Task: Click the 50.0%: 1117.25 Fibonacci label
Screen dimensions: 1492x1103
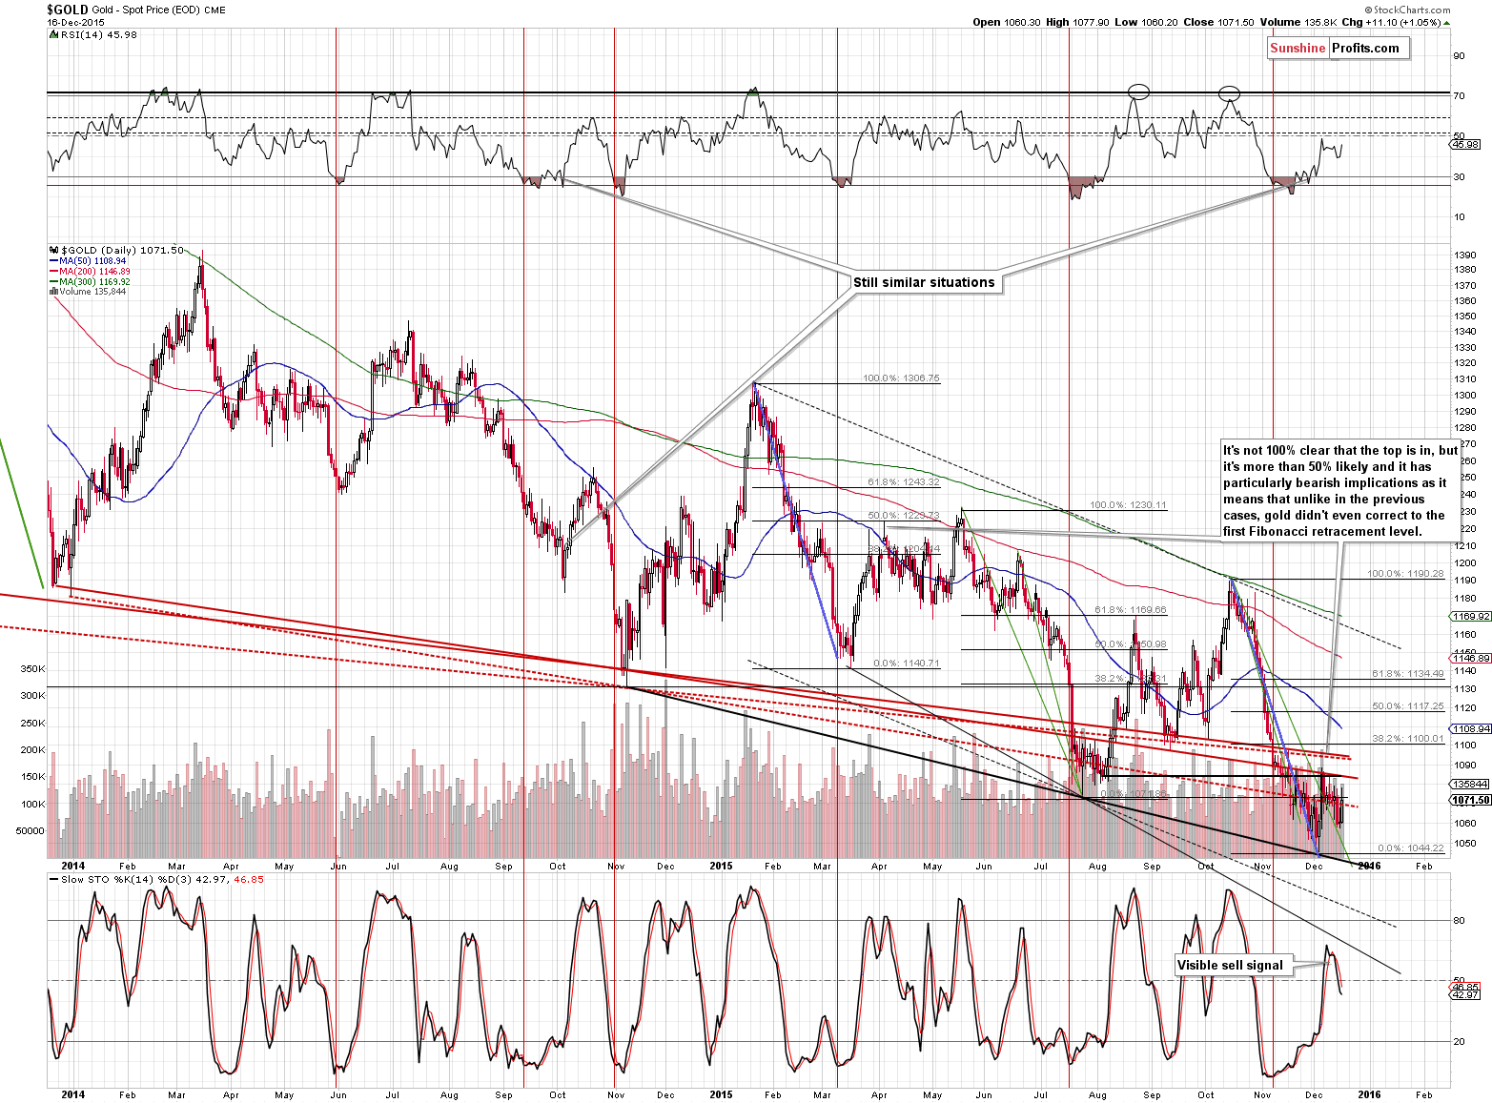Action: pos(1408,706)
